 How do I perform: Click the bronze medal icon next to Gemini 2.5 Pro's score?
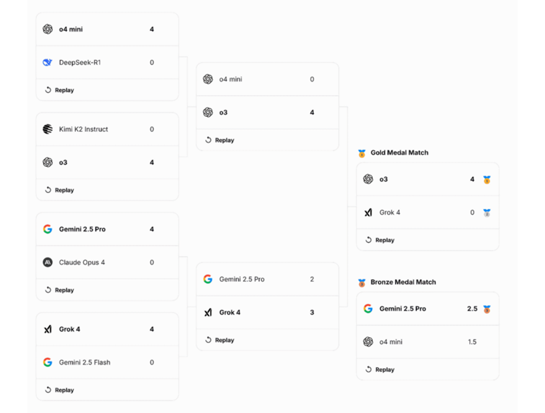click(x=487, y=309)
